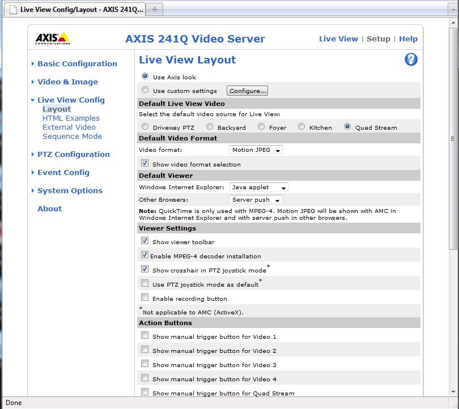The height and width of the screenshot is (409, 459).
Task: Toggle Show video format selection checkbox
Action: point(144,163)
